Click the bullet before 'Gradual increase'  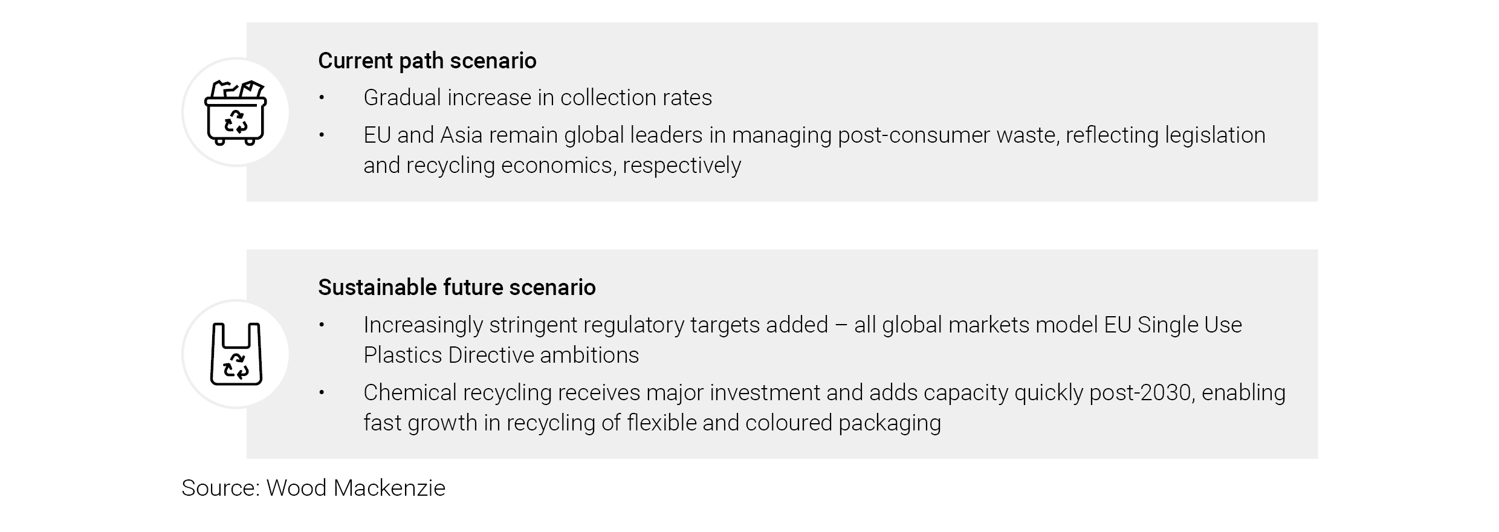pyautogui.click(x=322, y=98)
